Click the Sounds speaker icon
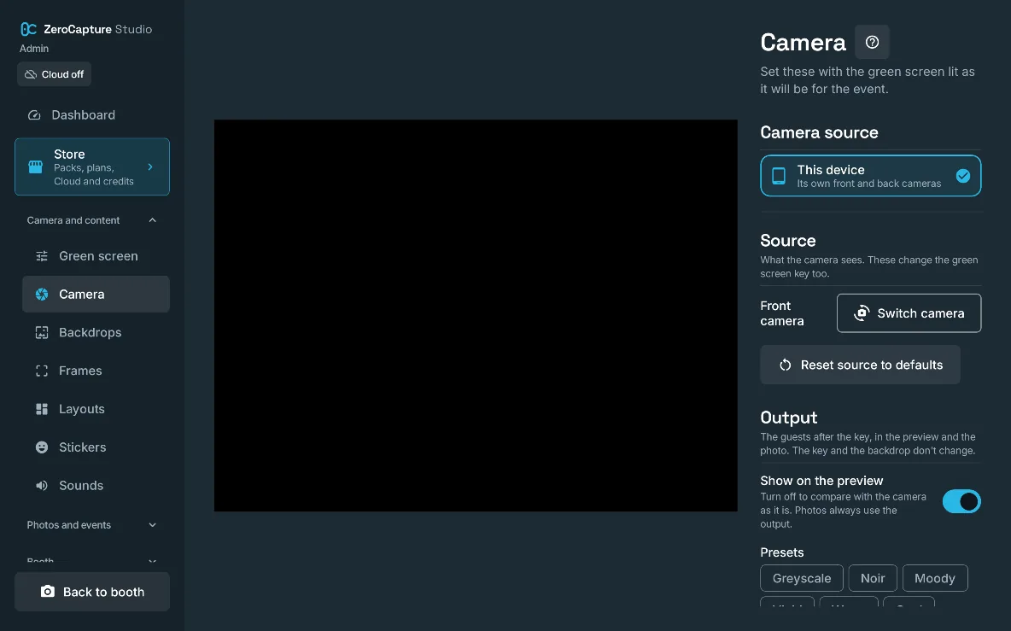The height and width of the screenshot is (631, 1011). coord(42,485)
